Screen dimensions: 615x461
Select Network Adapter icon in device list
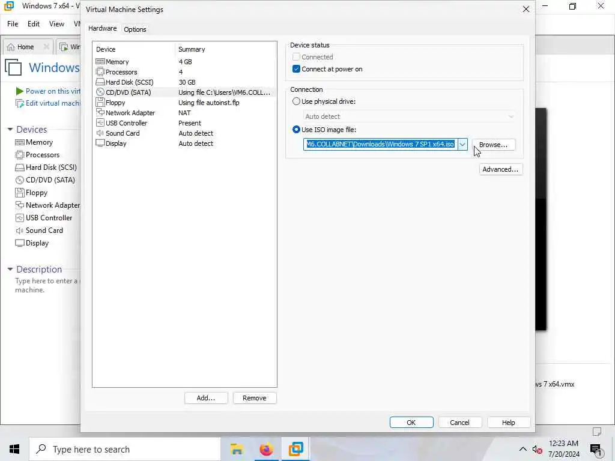click(100, 112)
